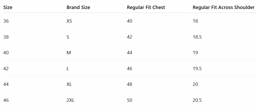Viewport: 256px width, 109px height.
Task: Select the 2XL brand size cell
Action: click(x=70, y=100)
